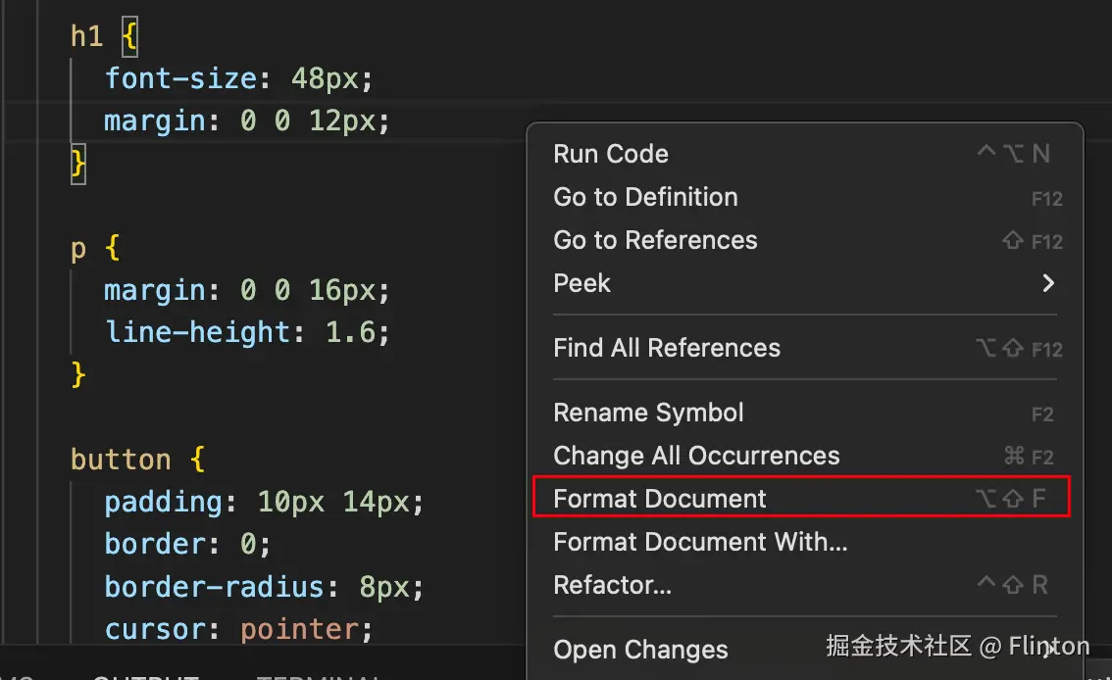
Task: Select Run Code from the context menu
Action: [611, 154]
